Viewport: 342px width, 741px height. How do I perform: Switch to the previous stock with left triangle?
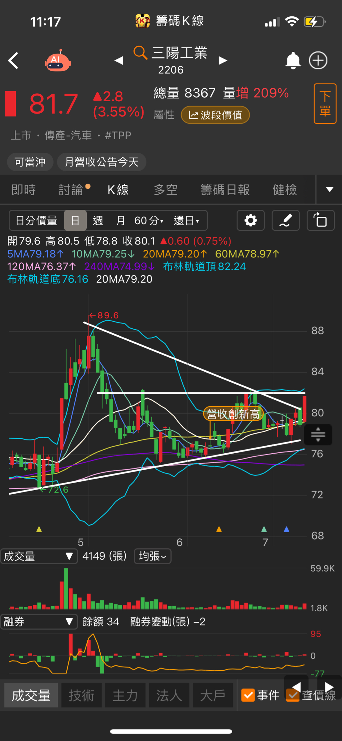point(119,60)
